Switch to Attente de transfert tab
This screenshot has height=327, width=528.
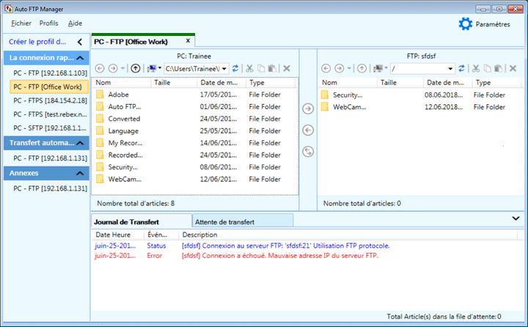224,221
